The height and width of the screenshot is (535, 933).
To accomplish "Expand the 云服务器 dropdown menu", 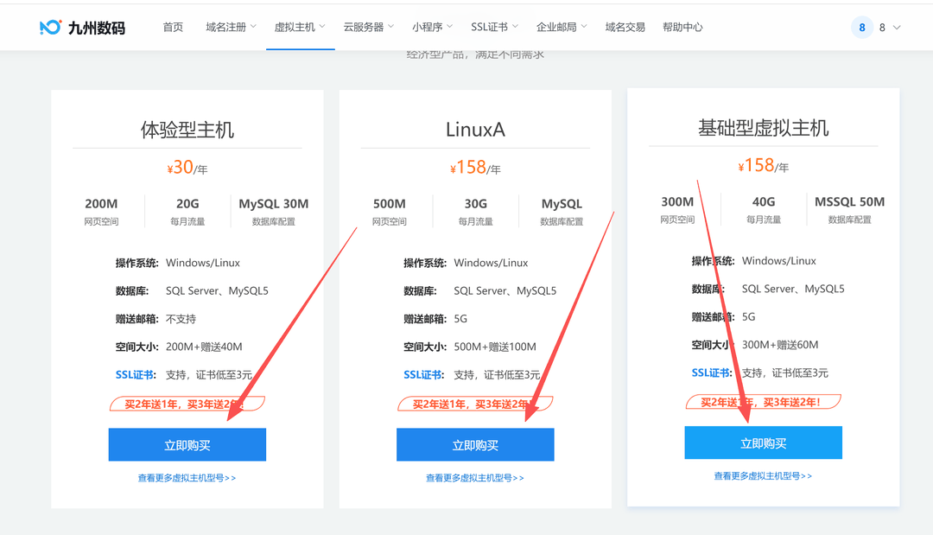I will 369,28.
